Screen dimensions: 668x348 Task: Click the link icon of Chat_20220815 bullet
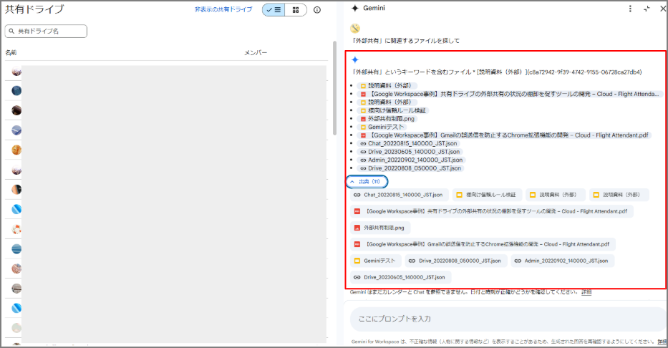pyautogui.click(x=363, y=143)
